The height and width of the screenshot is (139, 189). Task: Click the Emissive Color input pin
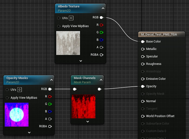[x=143, y=79]
